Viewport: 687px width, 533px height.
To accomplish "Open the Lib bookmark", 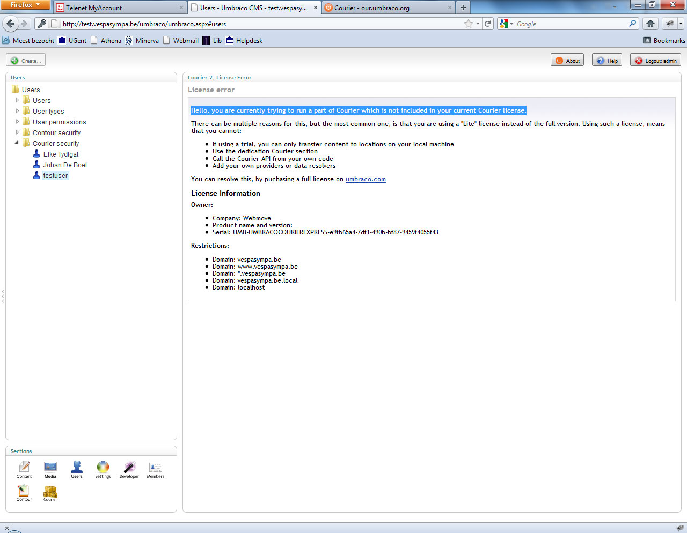I will [x=211, y=40].
